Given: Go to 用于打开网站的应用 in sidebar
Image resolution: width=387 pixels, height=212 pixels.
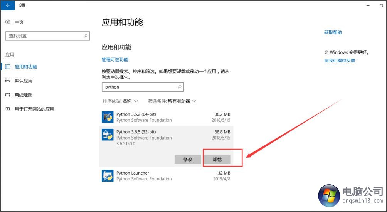Looking at the screenshot, I should click(34, 109).
